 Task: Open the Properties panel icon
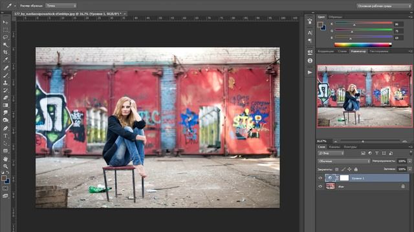(x=310, y=52)
